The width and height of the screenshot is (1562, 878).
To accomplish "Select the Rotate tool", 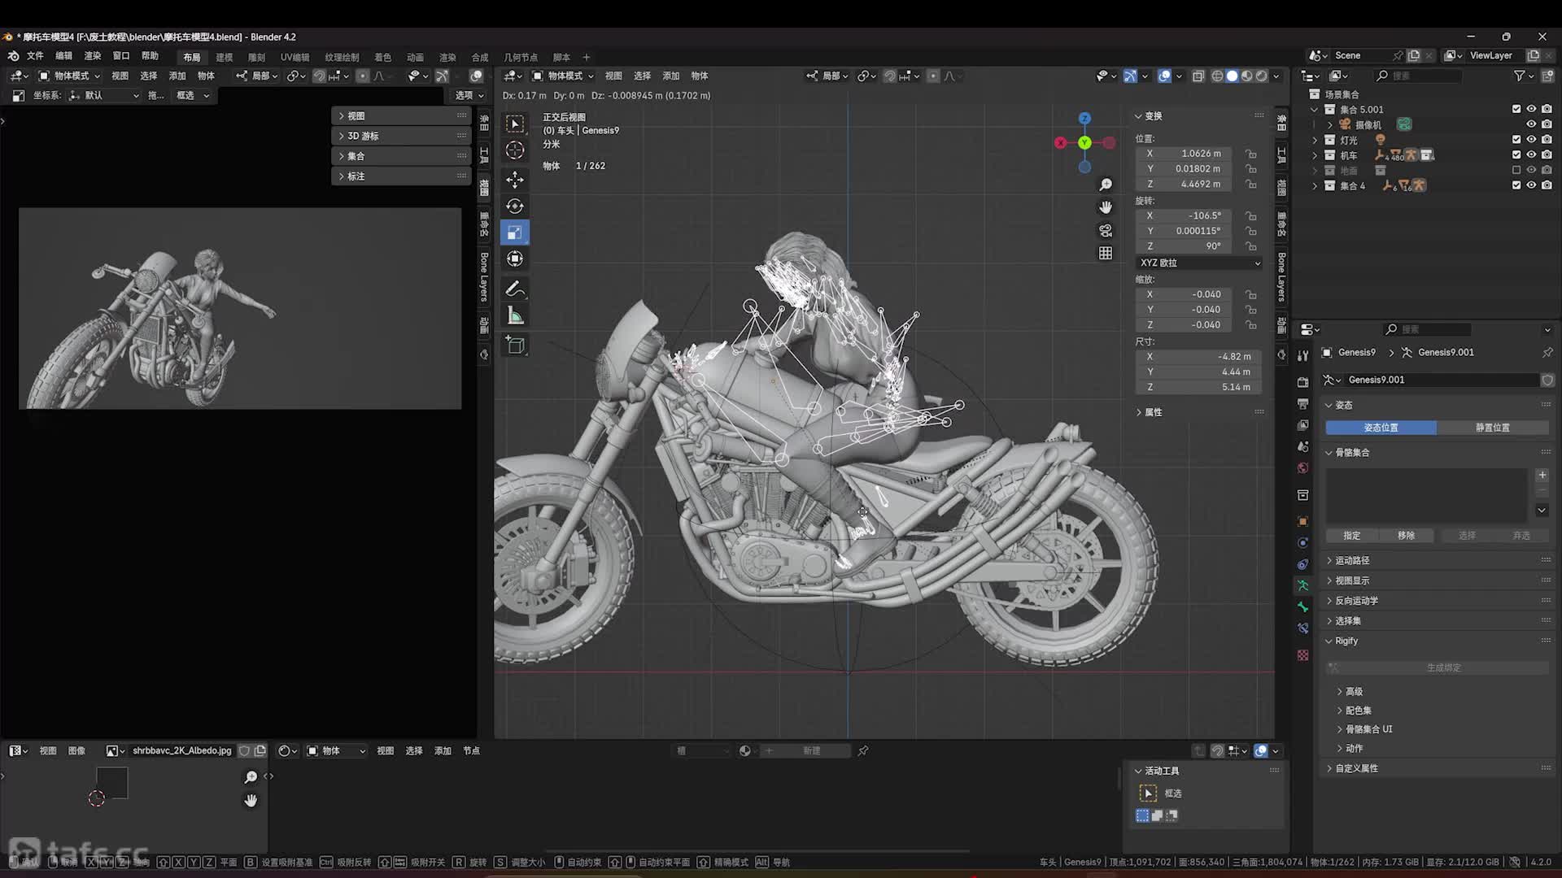I will (515, 206).
